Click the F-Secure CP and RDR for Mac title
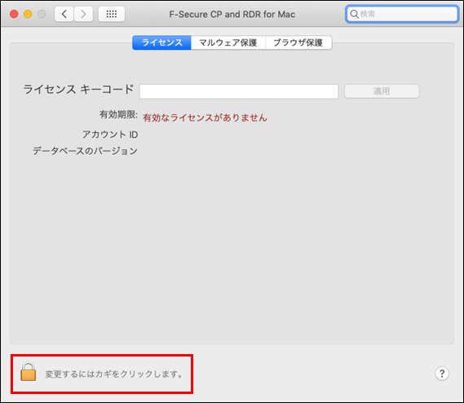This screenshot has width=464, height=403. click(232, 14)
